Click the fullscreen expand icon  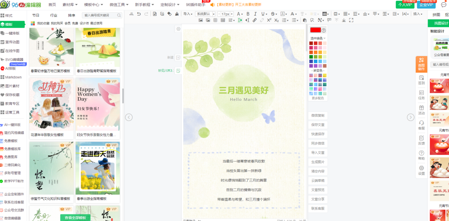click(351, 20)
